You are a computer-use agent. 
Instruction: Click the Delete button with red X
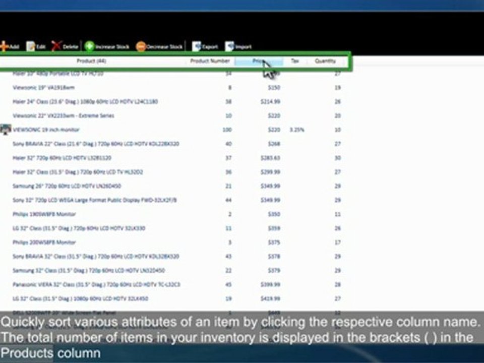click(x=65, y=46)
